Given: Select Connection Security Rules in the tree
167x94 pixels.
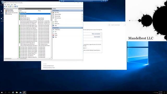Looking at the screenshot, I should [x=12, y=13].
